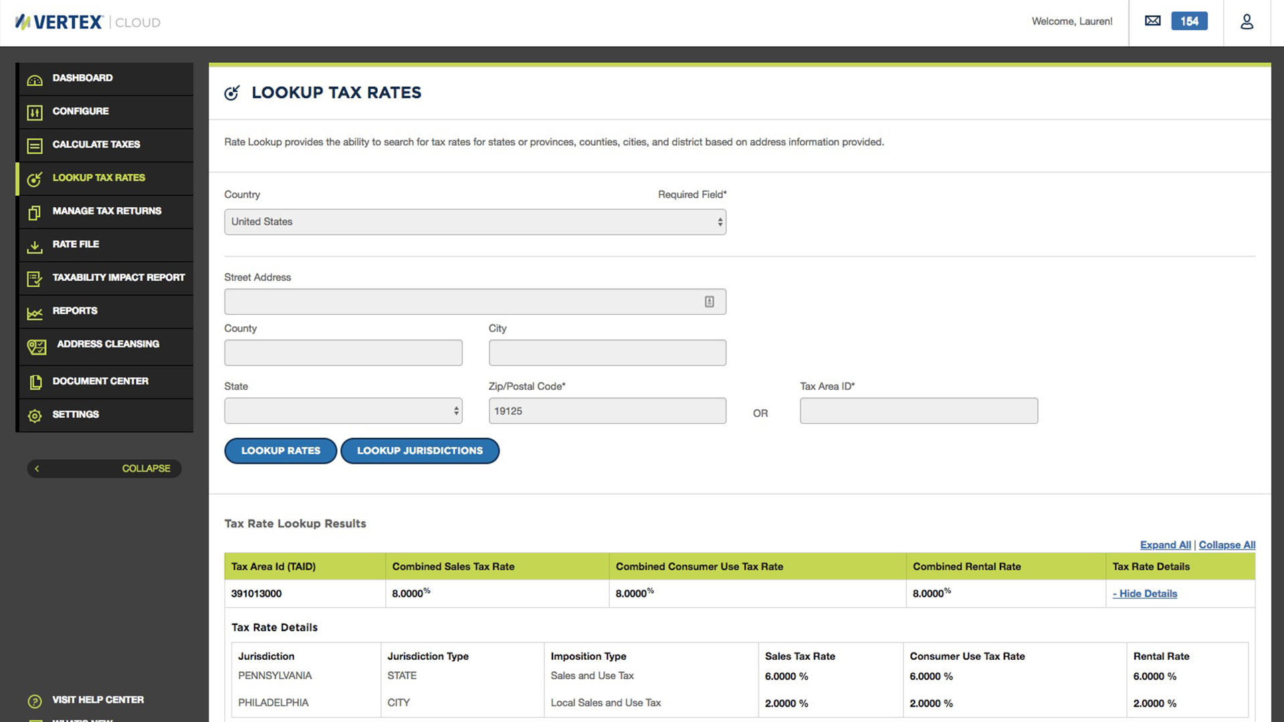Screen dimensions: 1284x722
Task: Open the Country dropdown
Action: pyautogui.click(x=475, y=221)
